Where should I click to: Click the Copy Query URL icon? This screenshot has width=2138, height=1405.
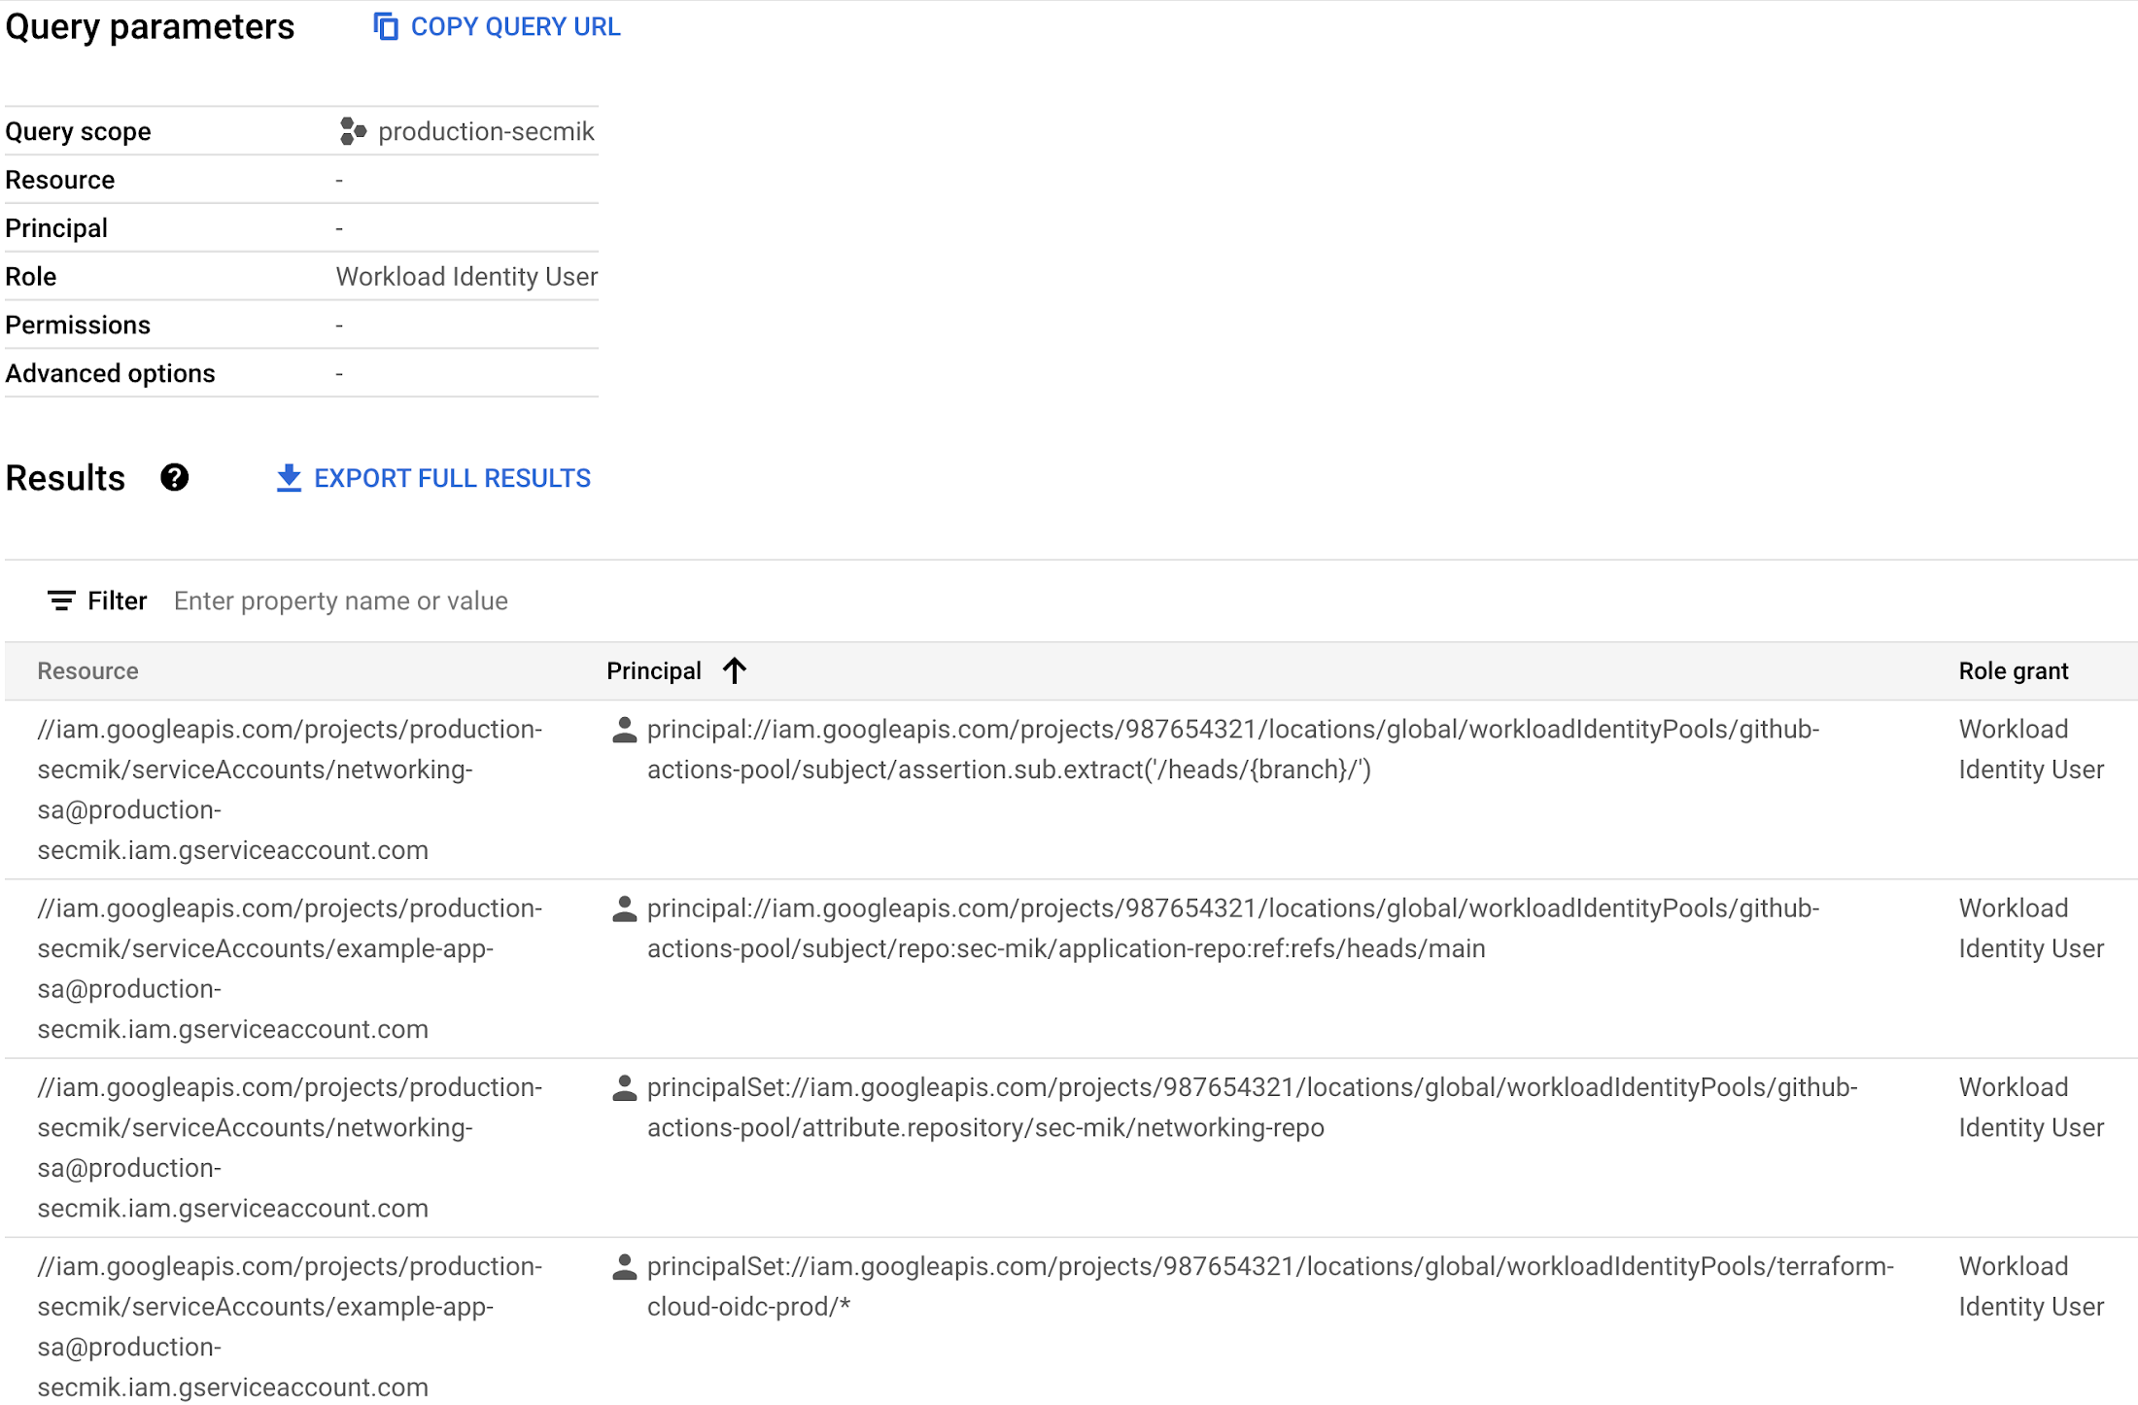(x=383, y=28)
